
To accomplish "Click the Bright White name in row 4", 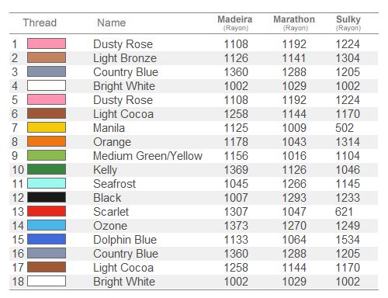I will 124,86.
